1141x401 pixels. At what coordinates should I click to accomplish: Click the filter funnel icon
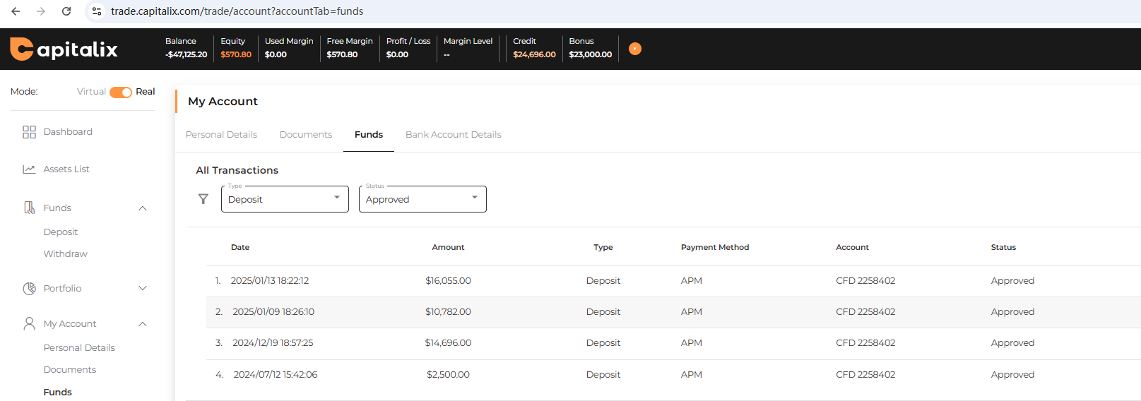203,199
